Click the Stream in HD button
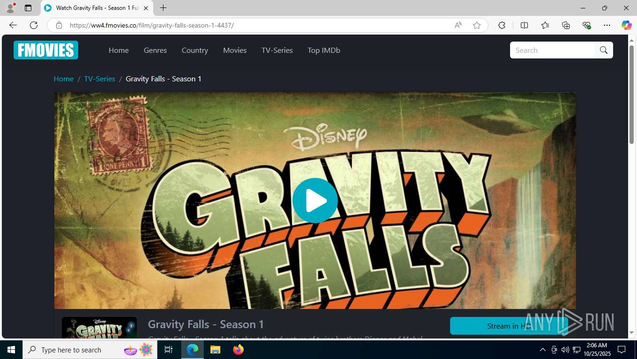 pyautogui.click(x=509, y=326)
